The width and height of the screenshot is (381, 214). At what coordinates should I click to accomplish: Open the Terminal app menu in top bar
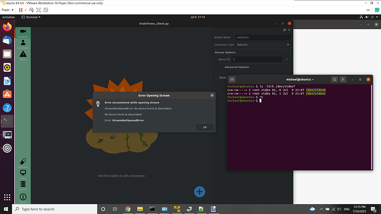pos(31,17)
